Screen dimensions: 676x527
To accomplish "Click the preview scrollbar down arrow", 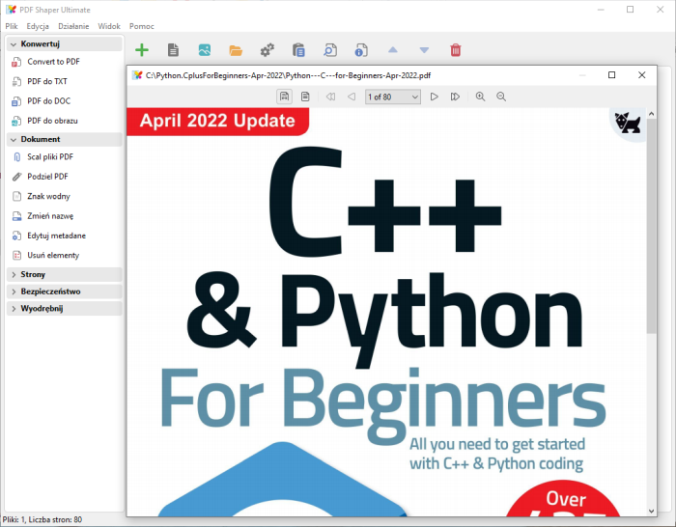I will point(652,511).
